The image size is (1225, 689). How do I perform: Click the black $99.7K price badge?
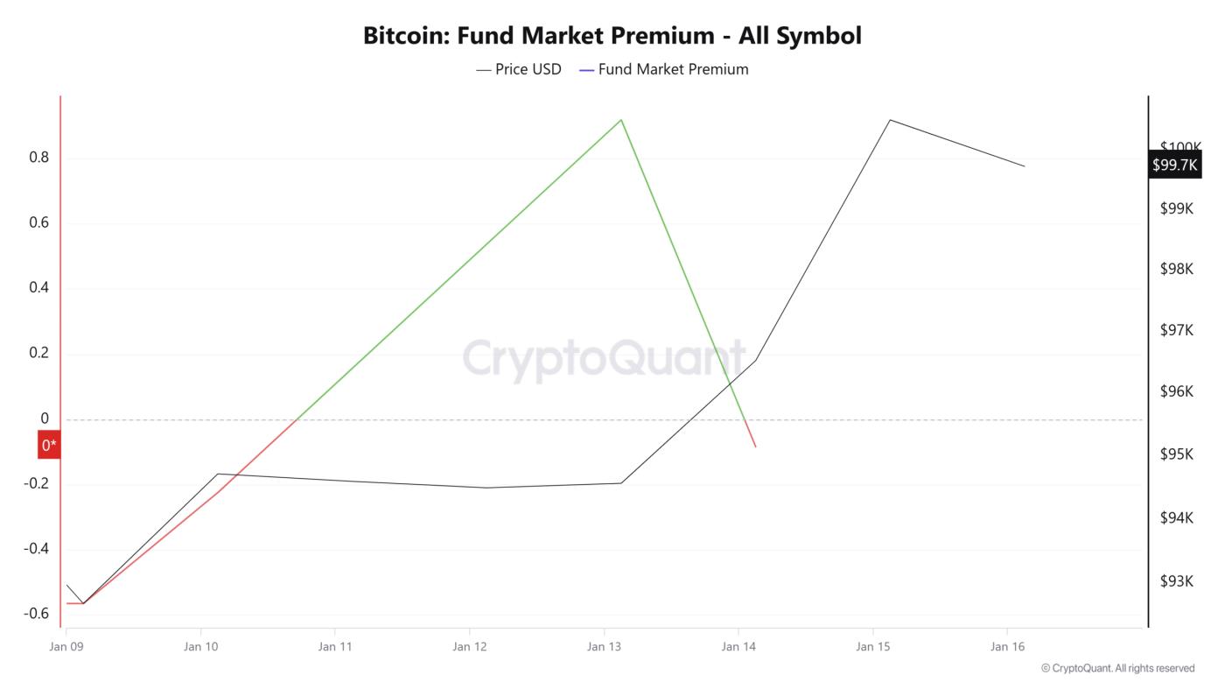1174,165
